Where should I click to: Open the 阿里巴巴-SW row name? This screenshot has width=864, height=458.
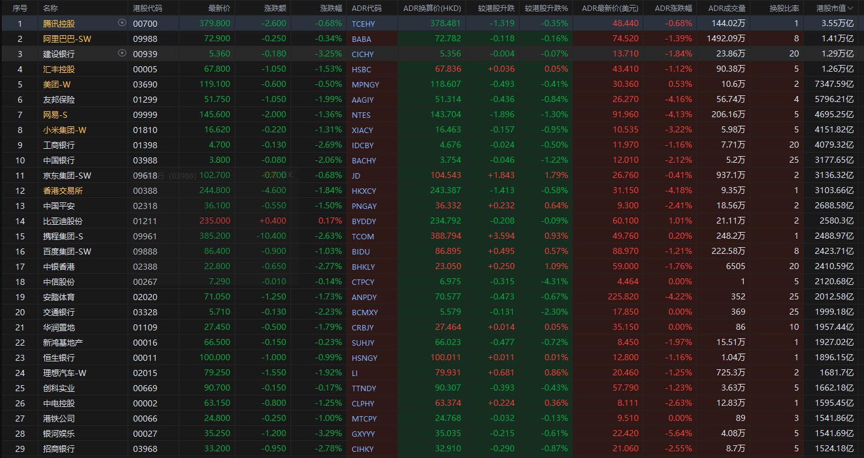pyautogui.click(x=67, y=38)
